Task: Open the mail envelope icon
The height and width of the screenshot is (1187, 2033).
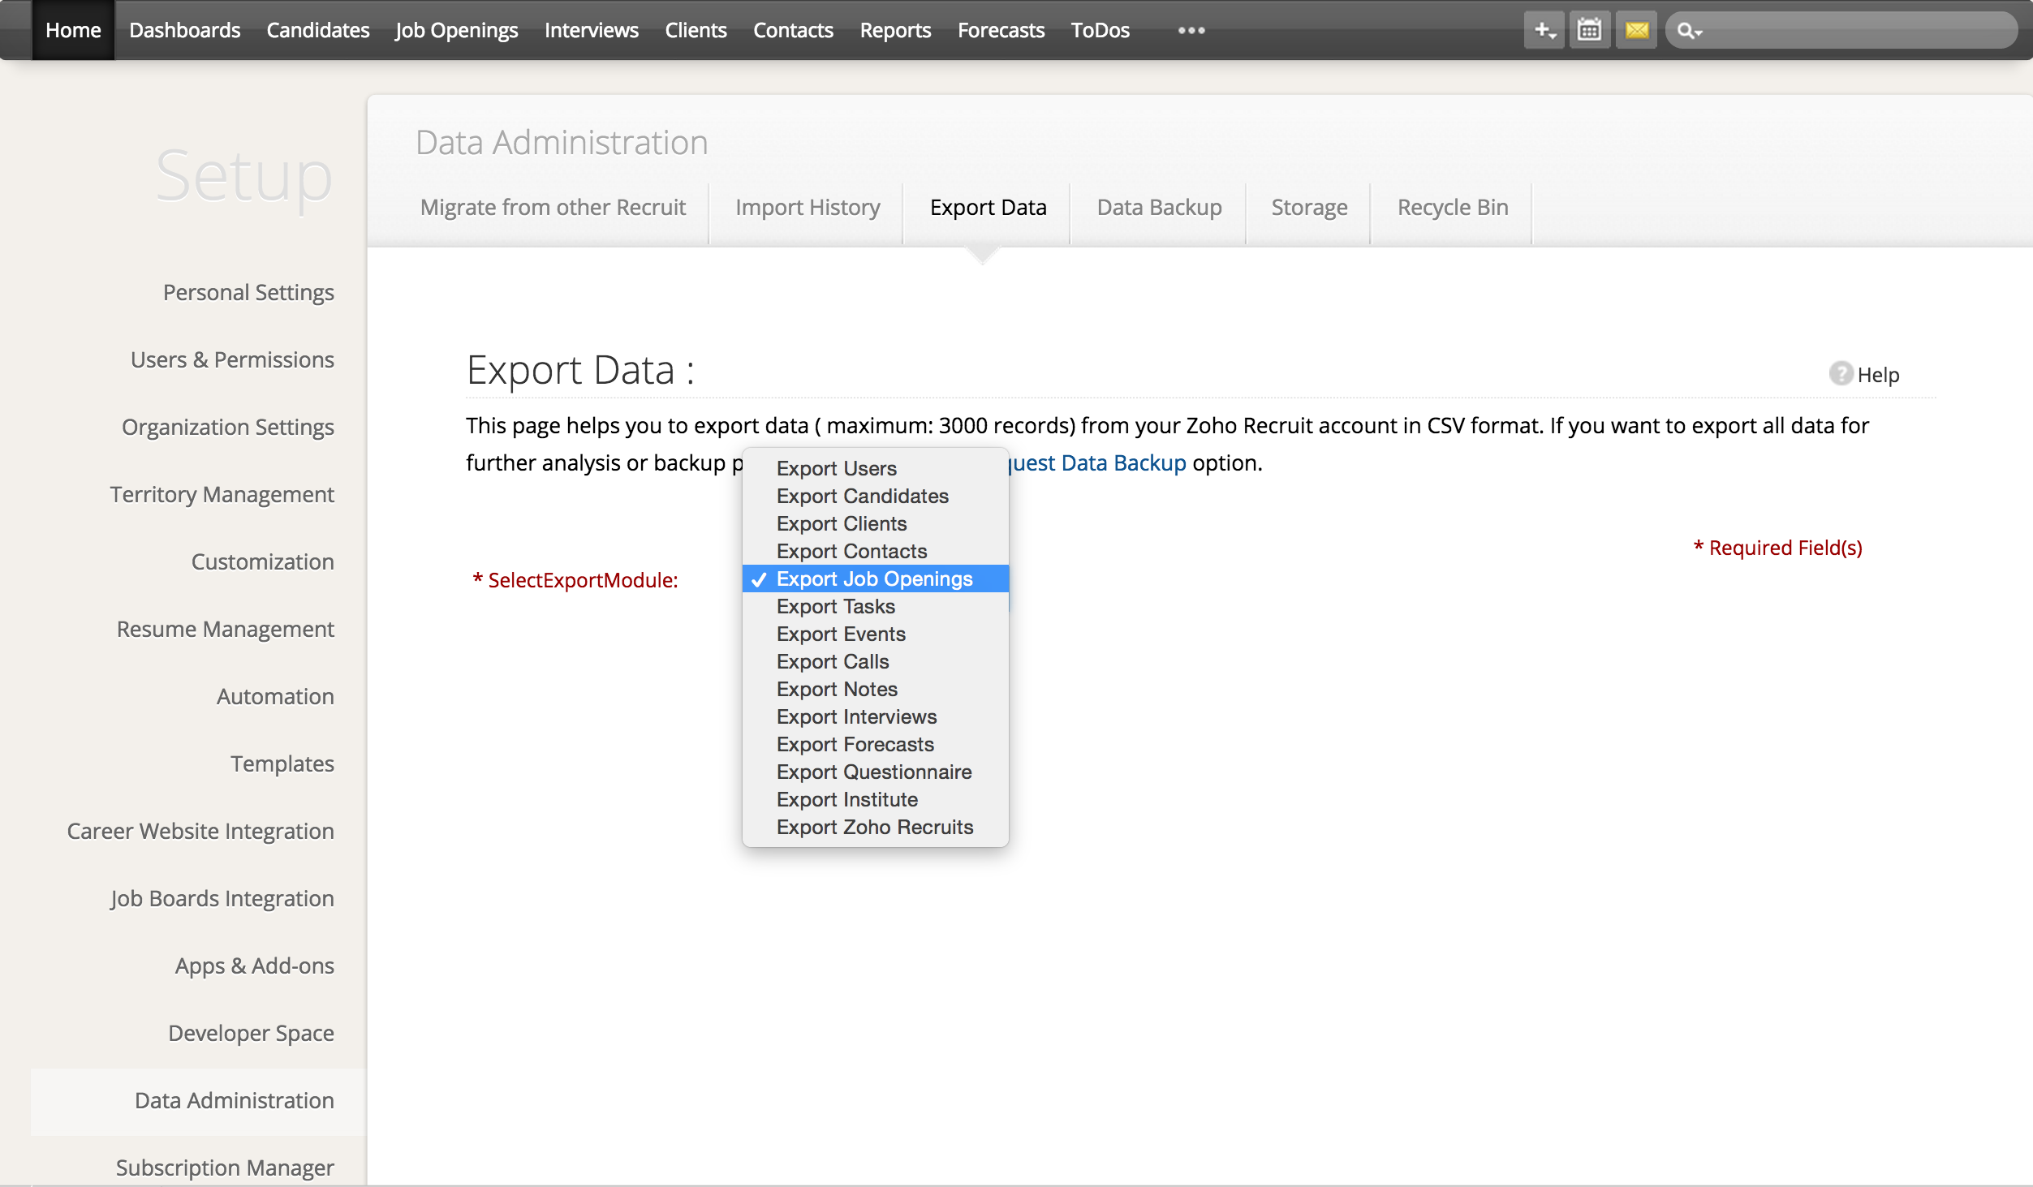Action: [1636, 31]
